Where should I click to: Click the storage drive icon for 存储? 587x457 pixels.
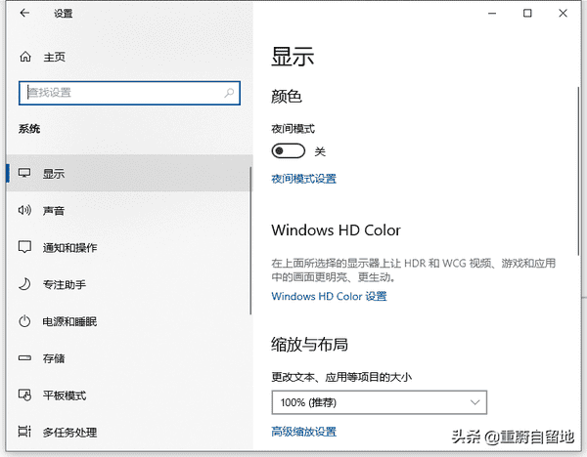pyautogui.click(x=24, y=358)
